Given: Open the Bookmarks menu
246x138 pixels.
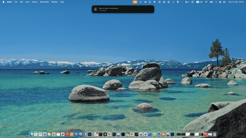Looking at the screenshot, I should 45,2.
